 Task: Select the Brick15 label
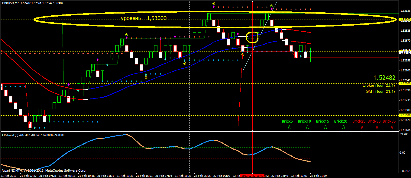[x=322, y=121]
